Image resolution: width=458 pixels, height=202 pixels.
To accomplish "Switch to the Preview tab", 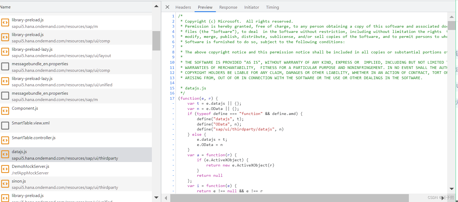I will click(205, 7).
